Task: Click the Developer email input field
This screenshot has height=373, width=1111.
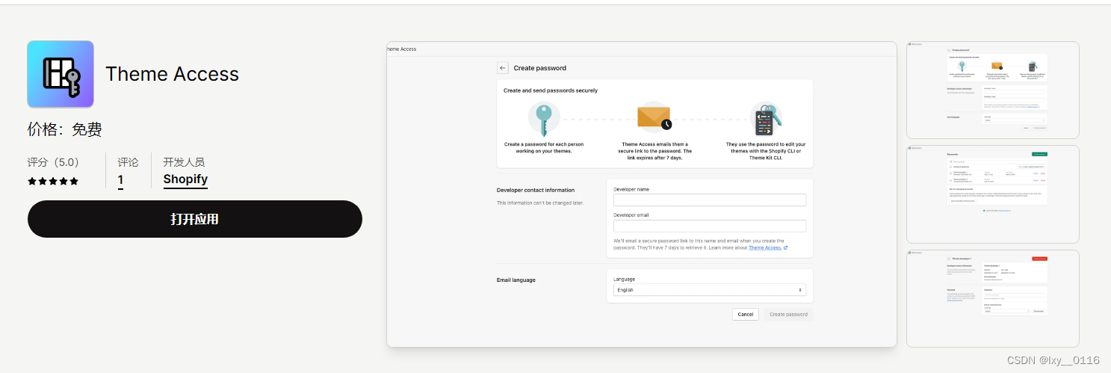Action: 710,226
